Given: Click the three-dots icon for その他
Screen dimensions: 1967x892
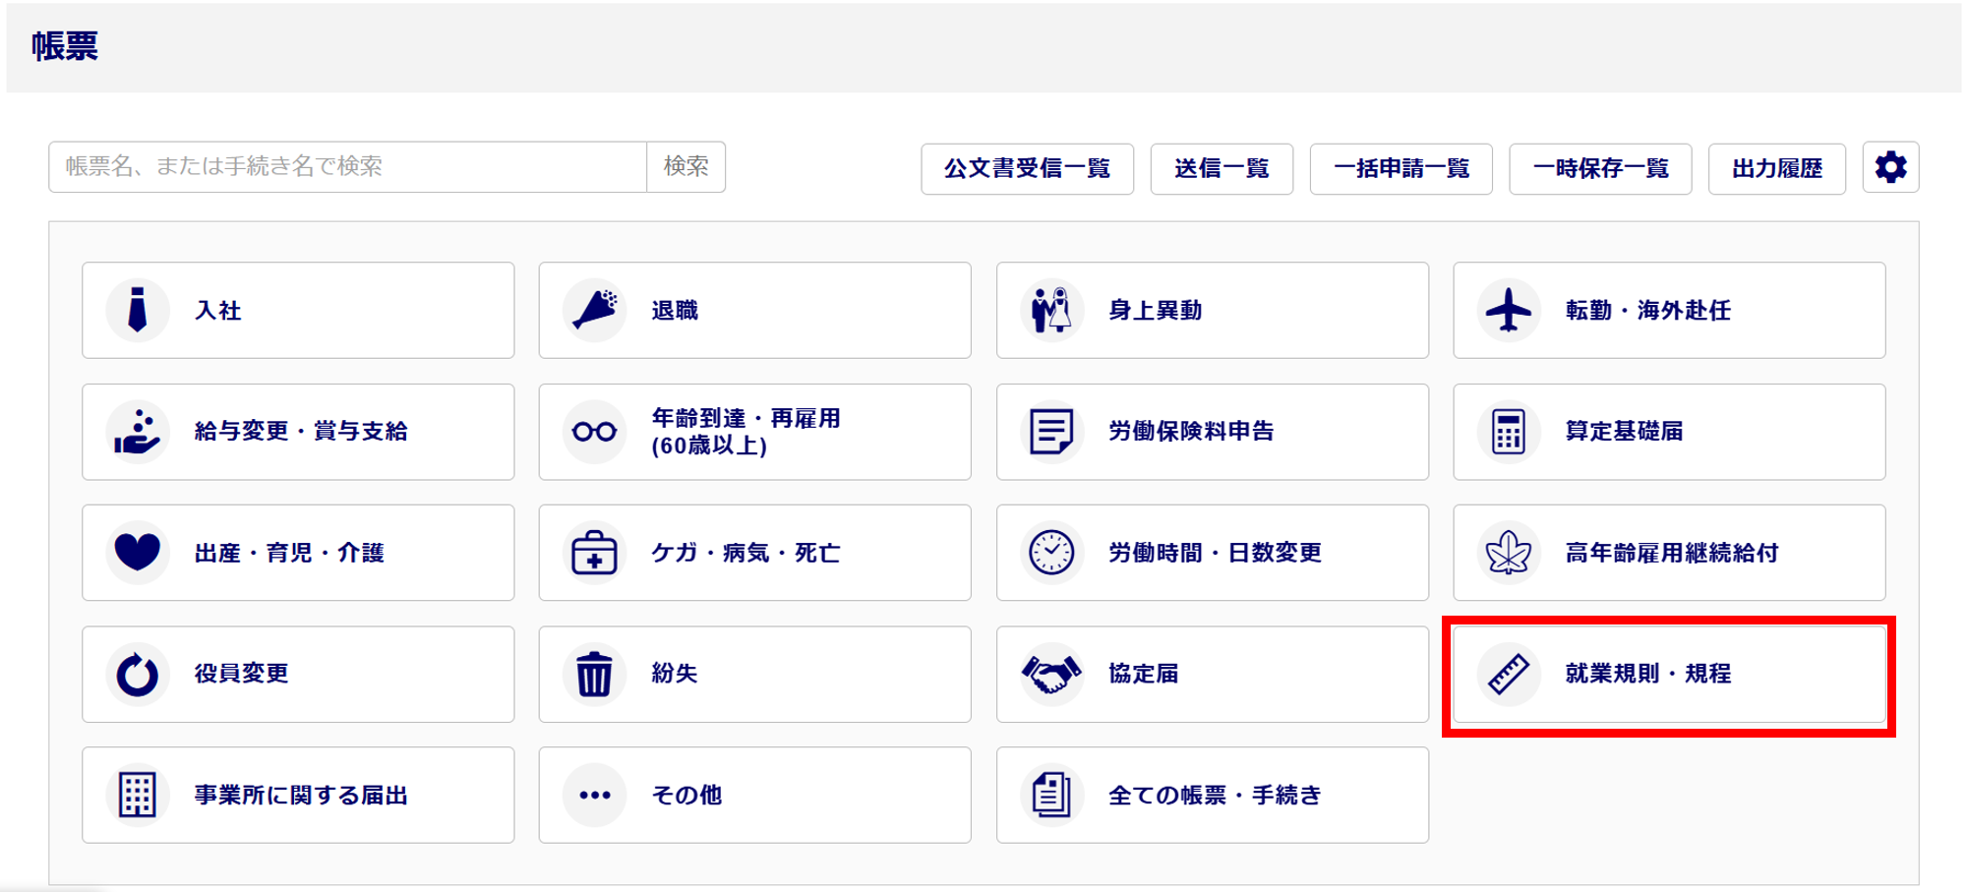Looking at the screenshot, I should coord(595,795).
